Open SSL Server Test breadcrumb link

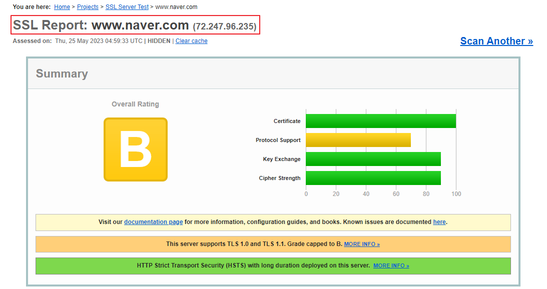coord(127,7)
